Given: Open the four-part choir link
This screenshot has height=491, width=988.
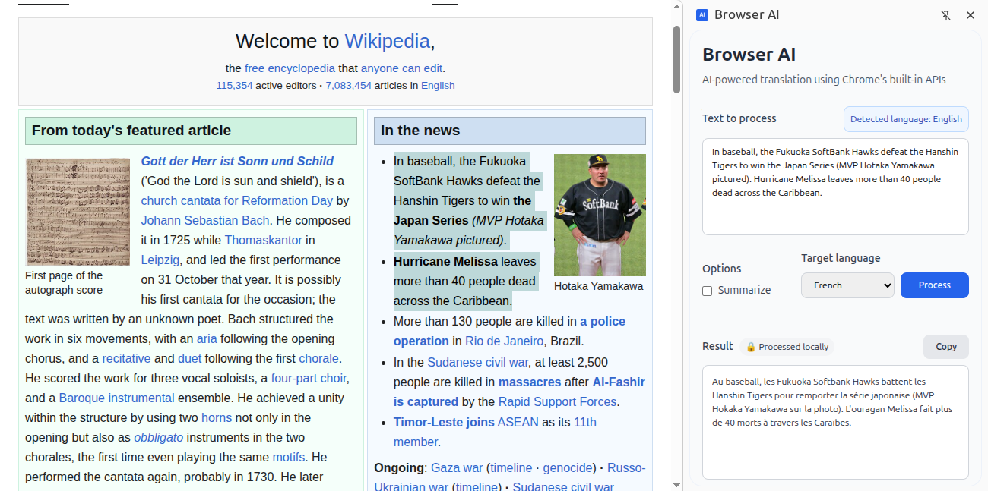Looking at the screenshot, I should pyautogui.click(x=309, y=378).
